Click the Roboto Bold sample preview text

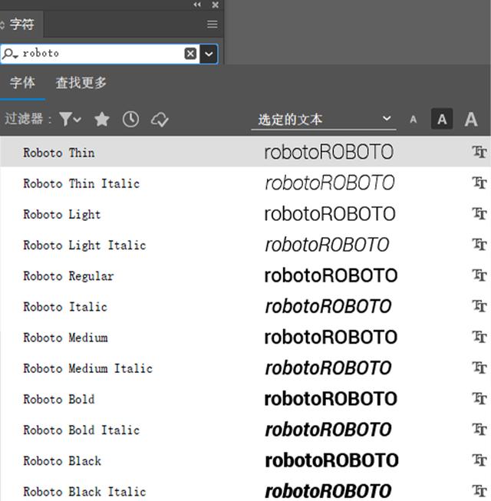[331, 399]
